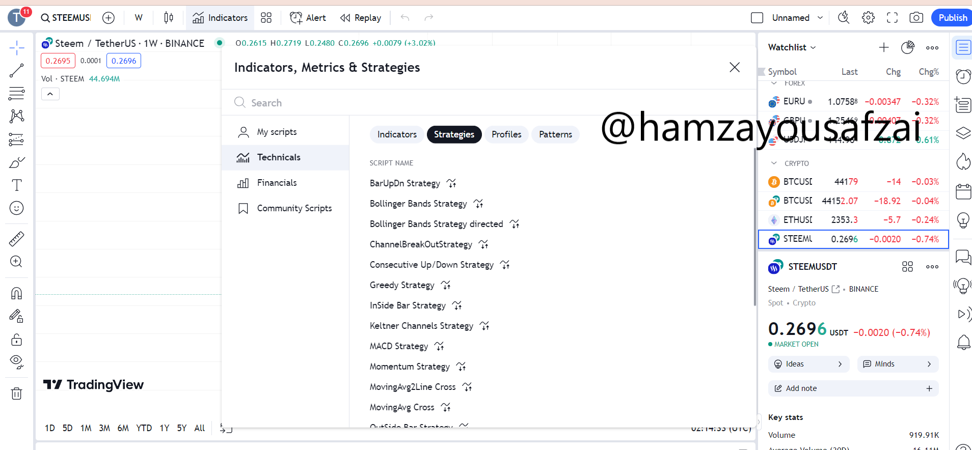
Task: Click Add note for the symbol
Action: point(853,388)
